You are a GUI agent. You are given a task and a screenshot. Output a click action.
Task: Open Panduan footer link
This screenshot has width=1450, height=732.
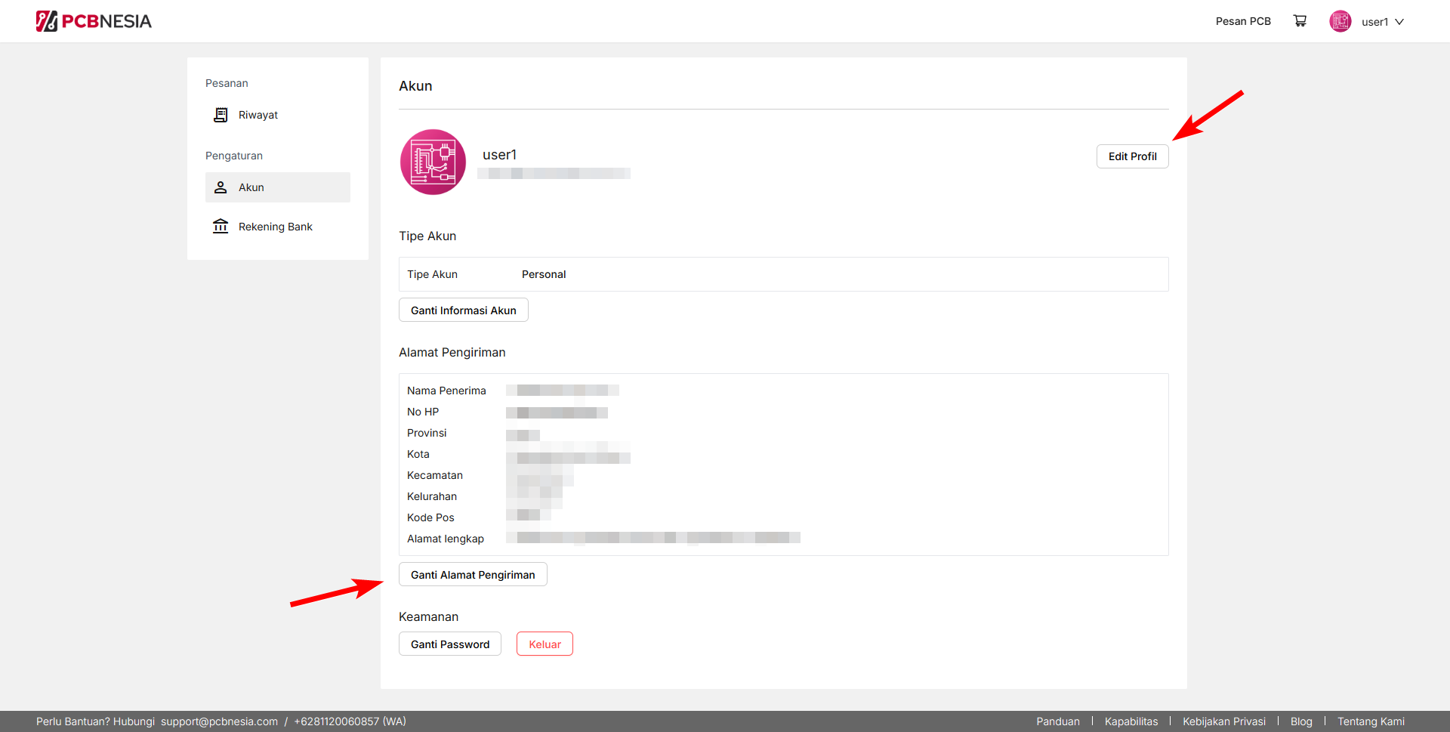click(x=1058, y=721)
